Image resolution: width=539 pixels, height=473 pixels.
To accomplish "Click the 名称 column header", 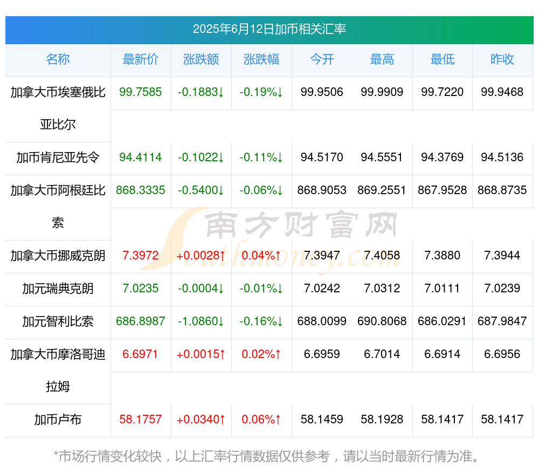I will 58,59.
